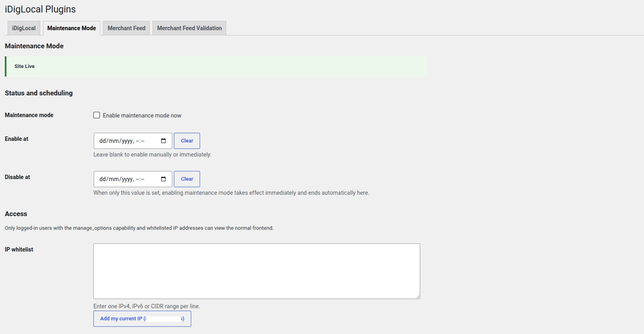Clear the Disable at schedule
This screenshot has height=334, width=644.
pyautogui.click(x=187, y=179)
